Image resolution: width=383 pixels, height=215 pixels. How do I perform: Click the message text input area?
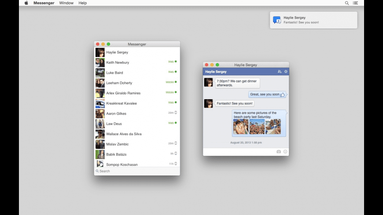coord(238,152)
